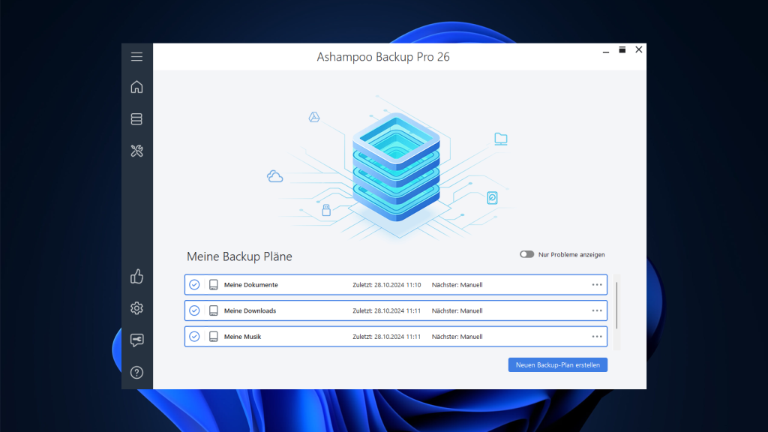Click drive icon of Meine Musik plan
This screenshot has width=768, height=432.
[214, 337]
